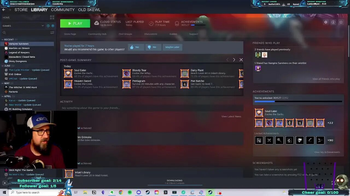Expand the +22 unlocked achievements
The image size is (350, 196).
(330, 123)
